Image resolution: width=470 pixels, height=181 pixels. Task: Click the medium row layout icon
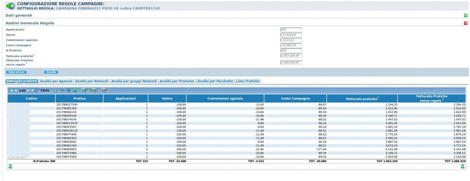[x=62, y=90]
